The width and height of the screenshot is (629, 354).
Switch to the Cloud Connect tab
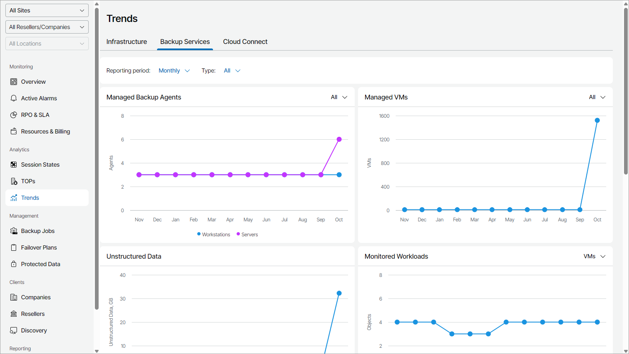[245, 42]
